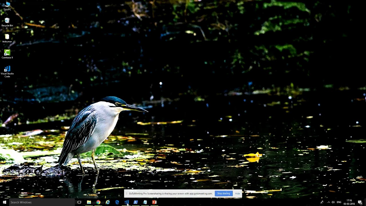Open Visual Studio Code taskbar icon
This screenshot has height=206, width=366.
[x=126, y=202]
